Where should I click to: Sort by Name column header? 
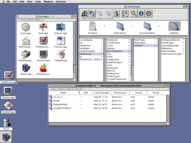click(x=63, y=93)
